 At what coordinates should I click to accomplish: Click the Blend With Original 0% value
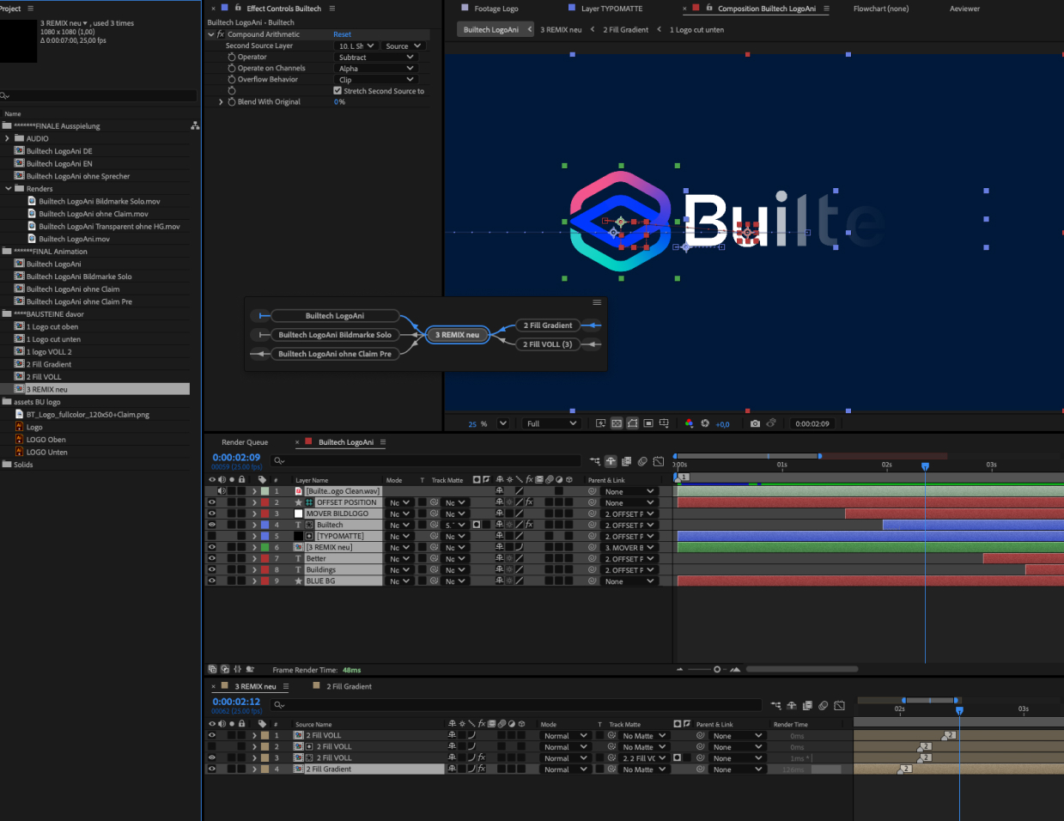(x=338, y=101)
